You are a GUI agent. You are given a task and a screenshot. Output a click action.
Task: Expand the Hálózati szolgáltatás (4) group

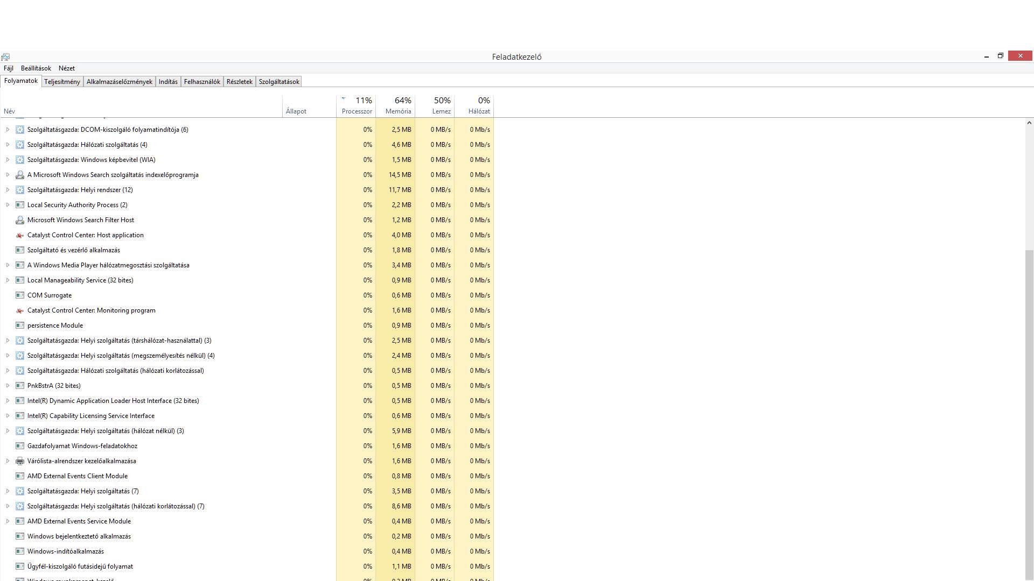(x=8, y=145)
